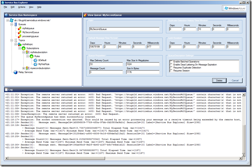252x167 pixels.
Task: Collapse the myfirsttopic node
Action: [15, 44]
